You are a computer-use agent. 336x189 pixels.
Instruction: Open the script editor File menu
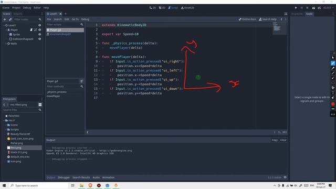(x=49, y=19)
